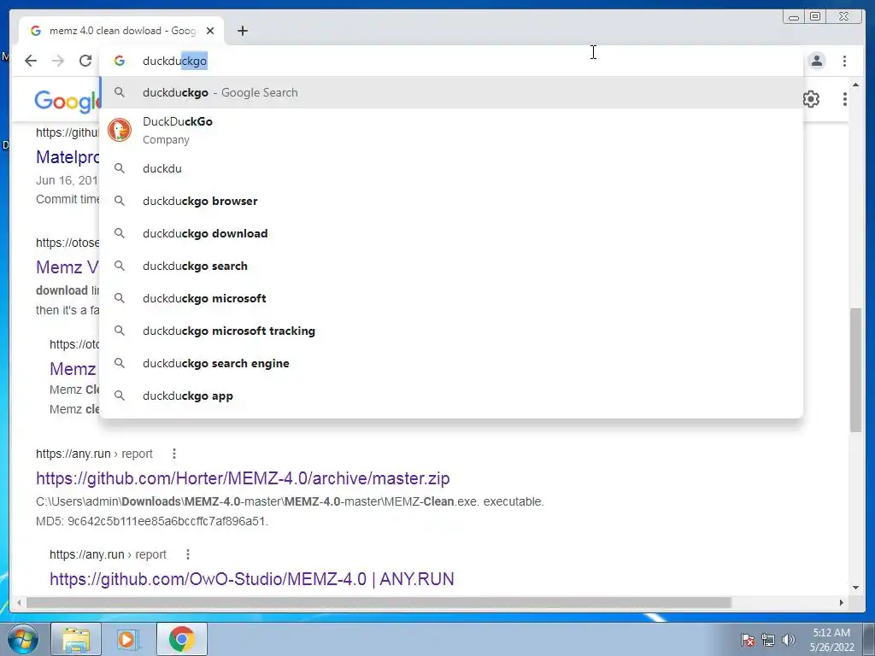The image size is (875, 656).
Task: Choose the 'duckduckgo - Google Search' suggestion
Action: point(451,92)
